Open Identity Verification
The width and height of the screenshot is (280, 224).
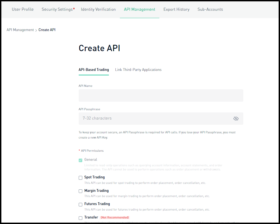click(x=98, y=9)
